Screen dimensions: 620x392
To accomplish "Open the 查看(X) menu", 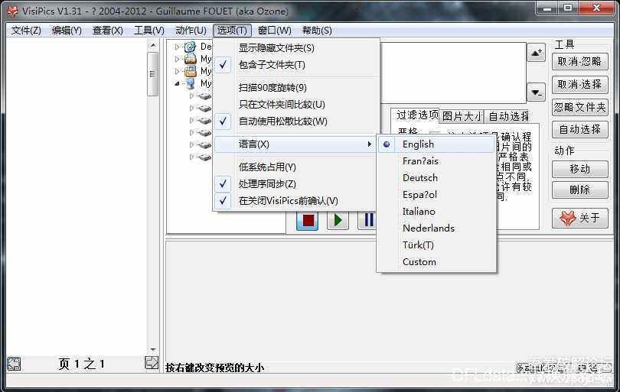I will 108,31.
